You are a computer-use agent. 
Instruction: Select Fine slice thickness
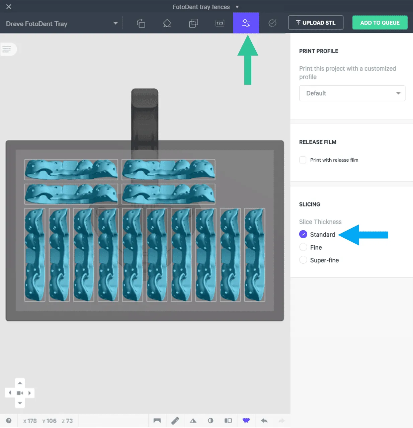point(303,247)
